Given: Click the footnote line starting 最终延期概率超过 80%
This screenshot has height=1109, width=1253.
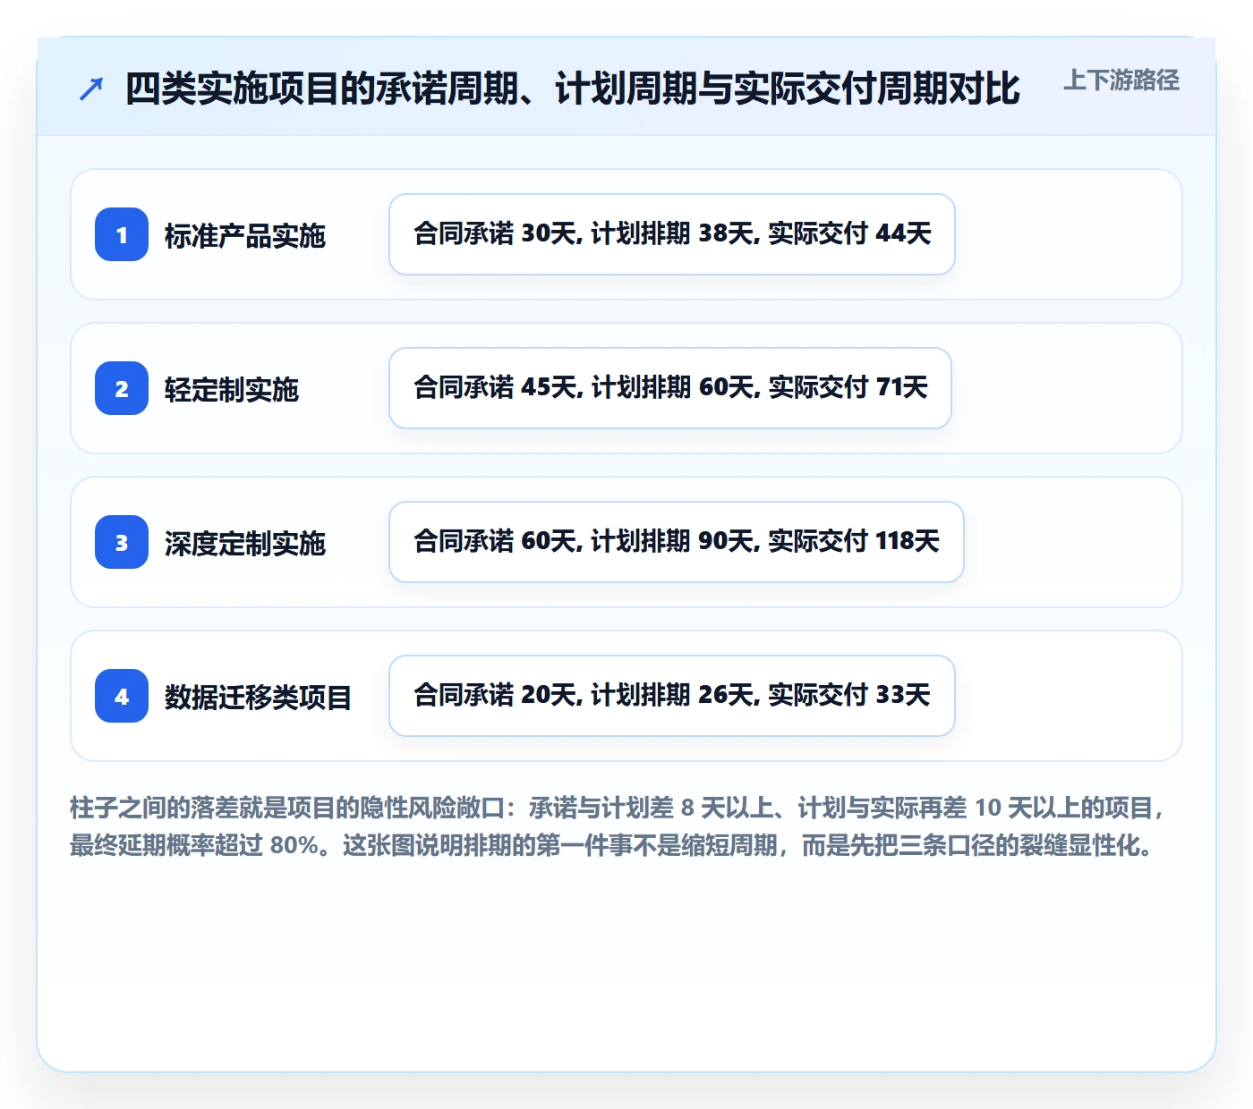Looking at the screenshot, I should pyautogui.click(x=612, y=845).
